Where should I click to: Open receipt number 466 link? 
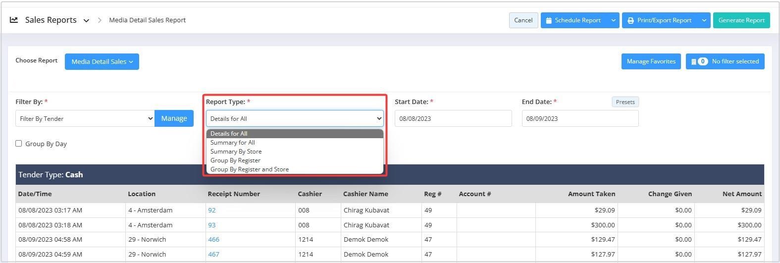click(x=213, y=239)
